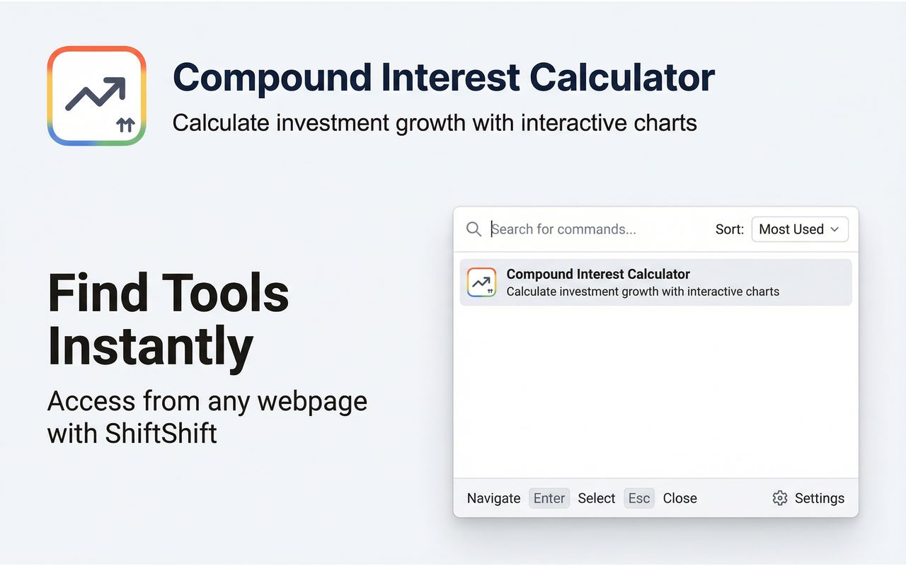Click the Compound Interest Calculator main heading
The width and height of the screenshot is (906, 566).
click(x=444, y=77)
